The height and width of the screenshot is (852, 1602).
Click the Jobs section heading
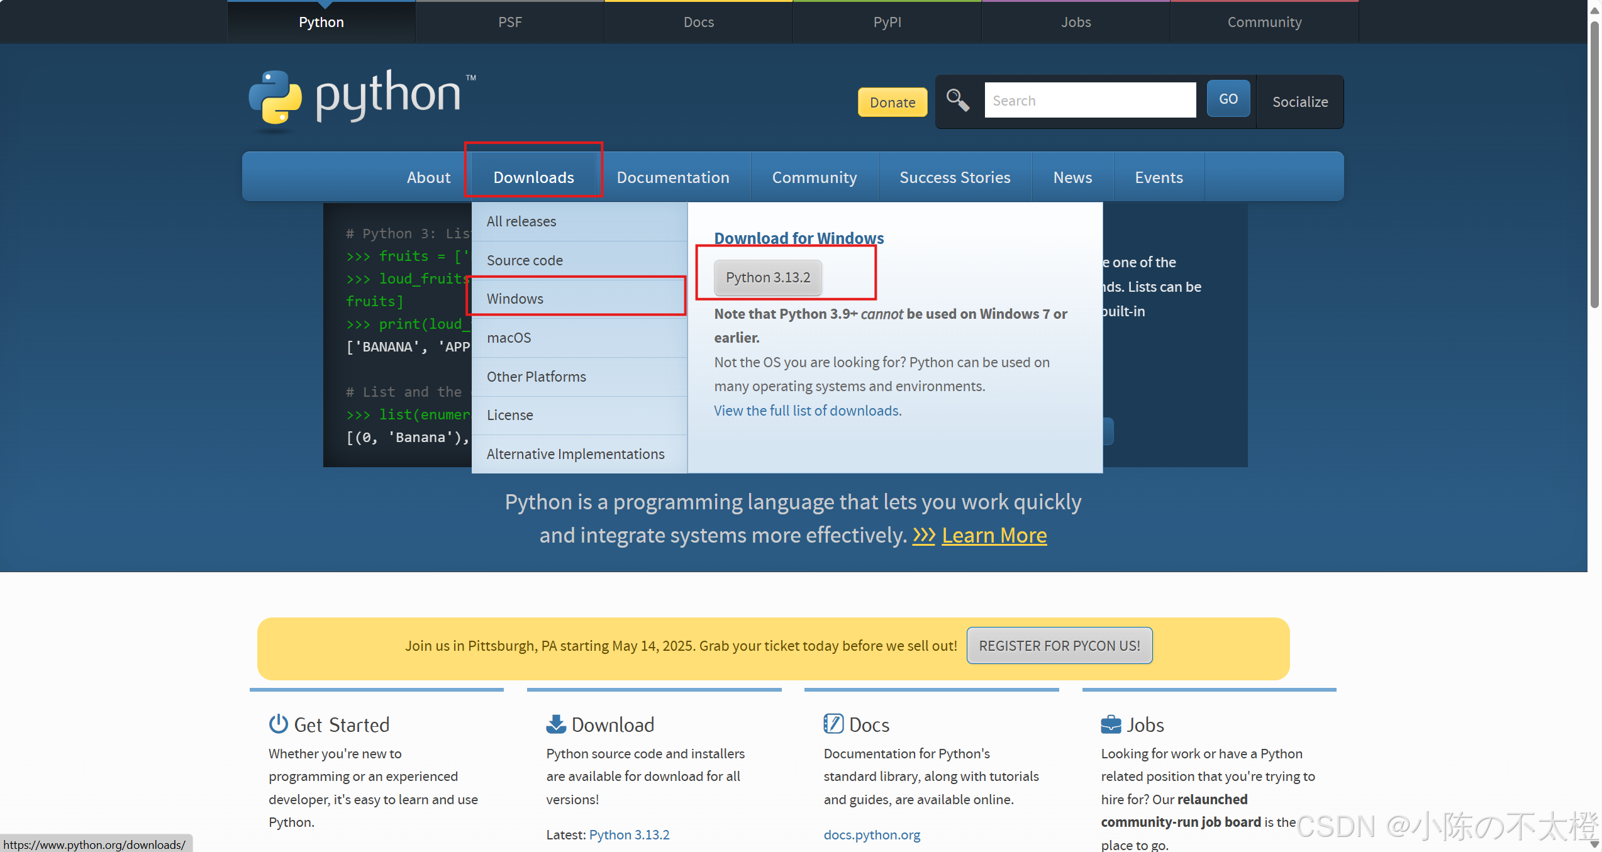pos(1145,724)
